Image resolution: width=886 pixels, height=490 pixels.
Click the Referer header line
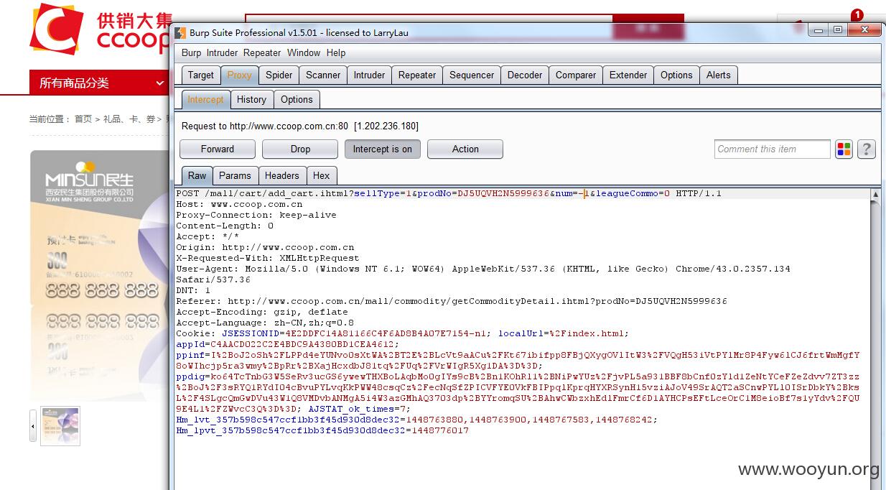pos(452,301)
